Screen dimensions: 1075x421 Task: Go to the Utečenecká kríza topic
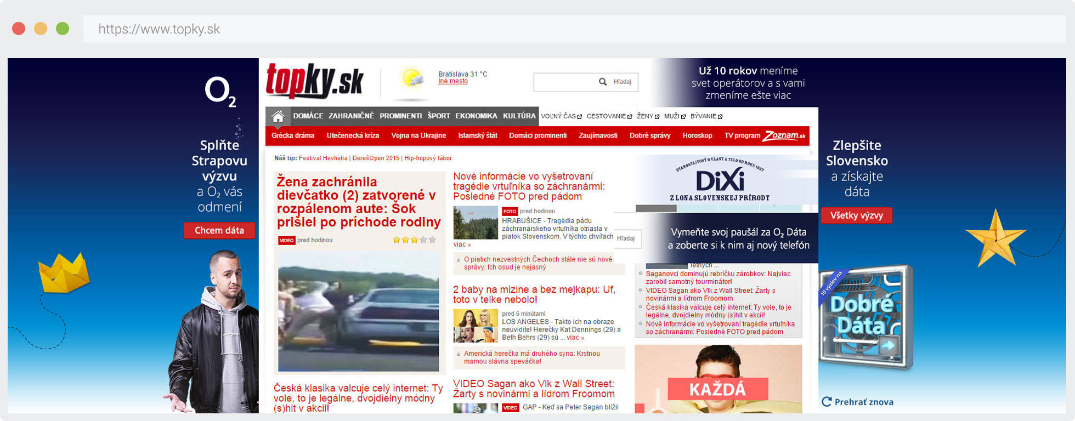(353, 136)
